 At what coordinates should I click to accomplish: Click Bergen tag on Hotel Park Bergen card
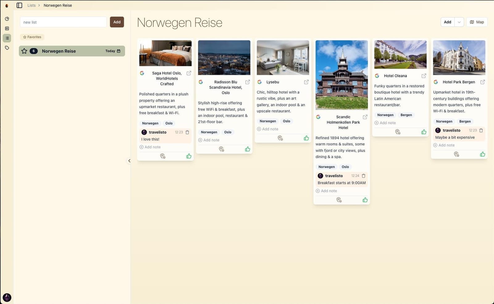pos(465,121)
